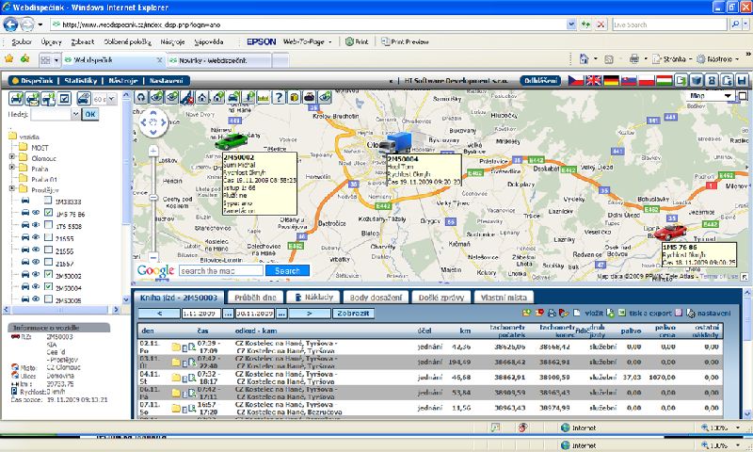
Task: Open the Nástroje toolbar dropdown
Action: pos(718,59)
